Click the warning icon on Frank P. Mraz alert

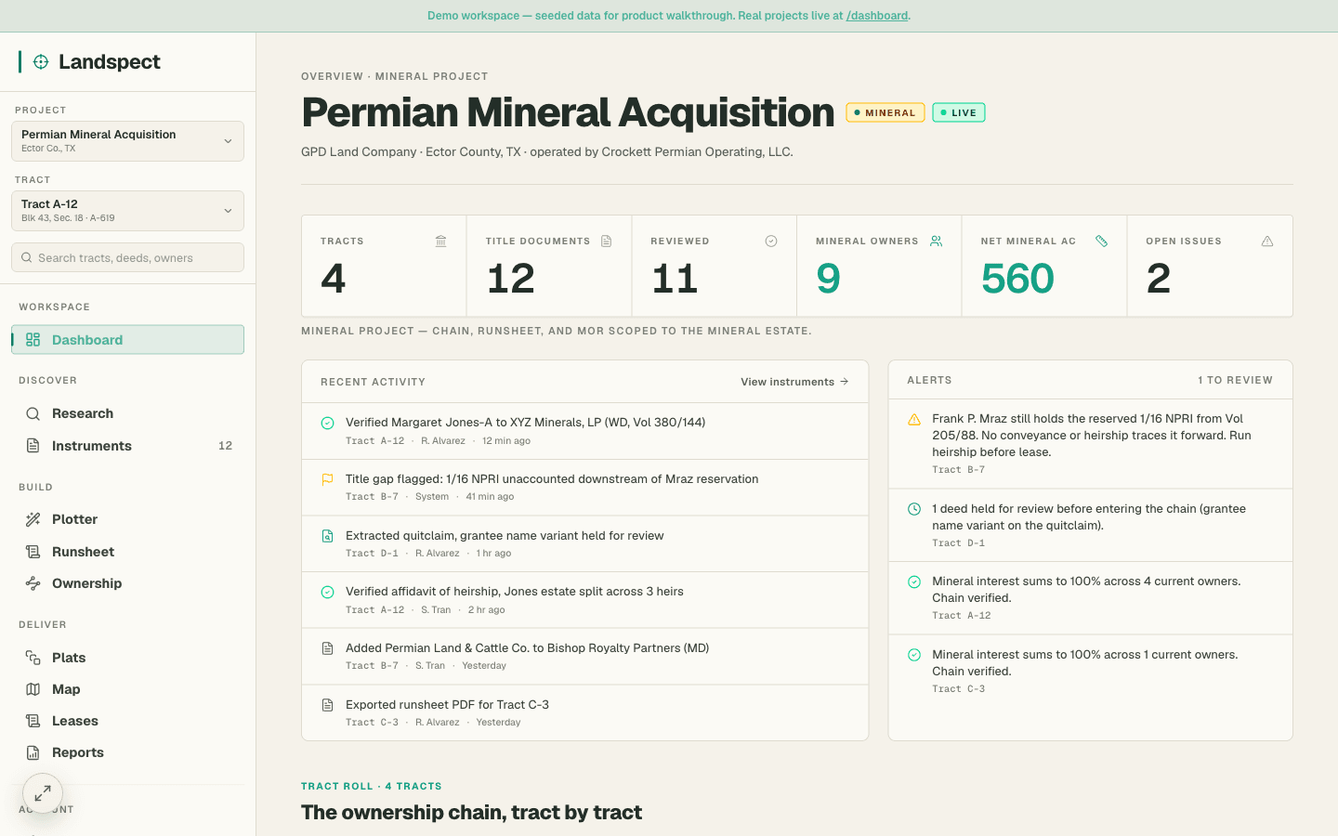pos(914,419)
